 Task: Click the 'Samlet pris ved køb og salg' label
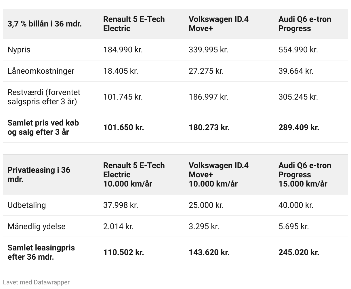click(x=43, y=127)
